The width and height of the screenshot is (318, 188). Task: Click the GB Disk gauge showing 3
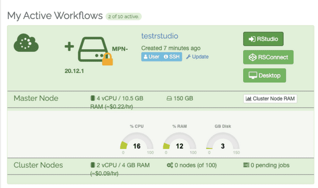223,141
